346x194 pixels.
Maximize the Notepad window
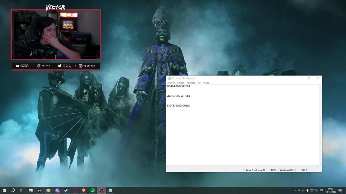coord(310,78)
